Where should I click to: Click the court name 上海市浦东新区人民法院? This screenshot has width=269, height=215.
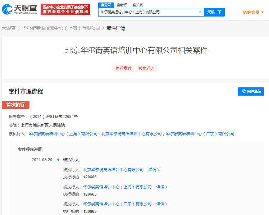pyautogui.click(x=43, y=125)
